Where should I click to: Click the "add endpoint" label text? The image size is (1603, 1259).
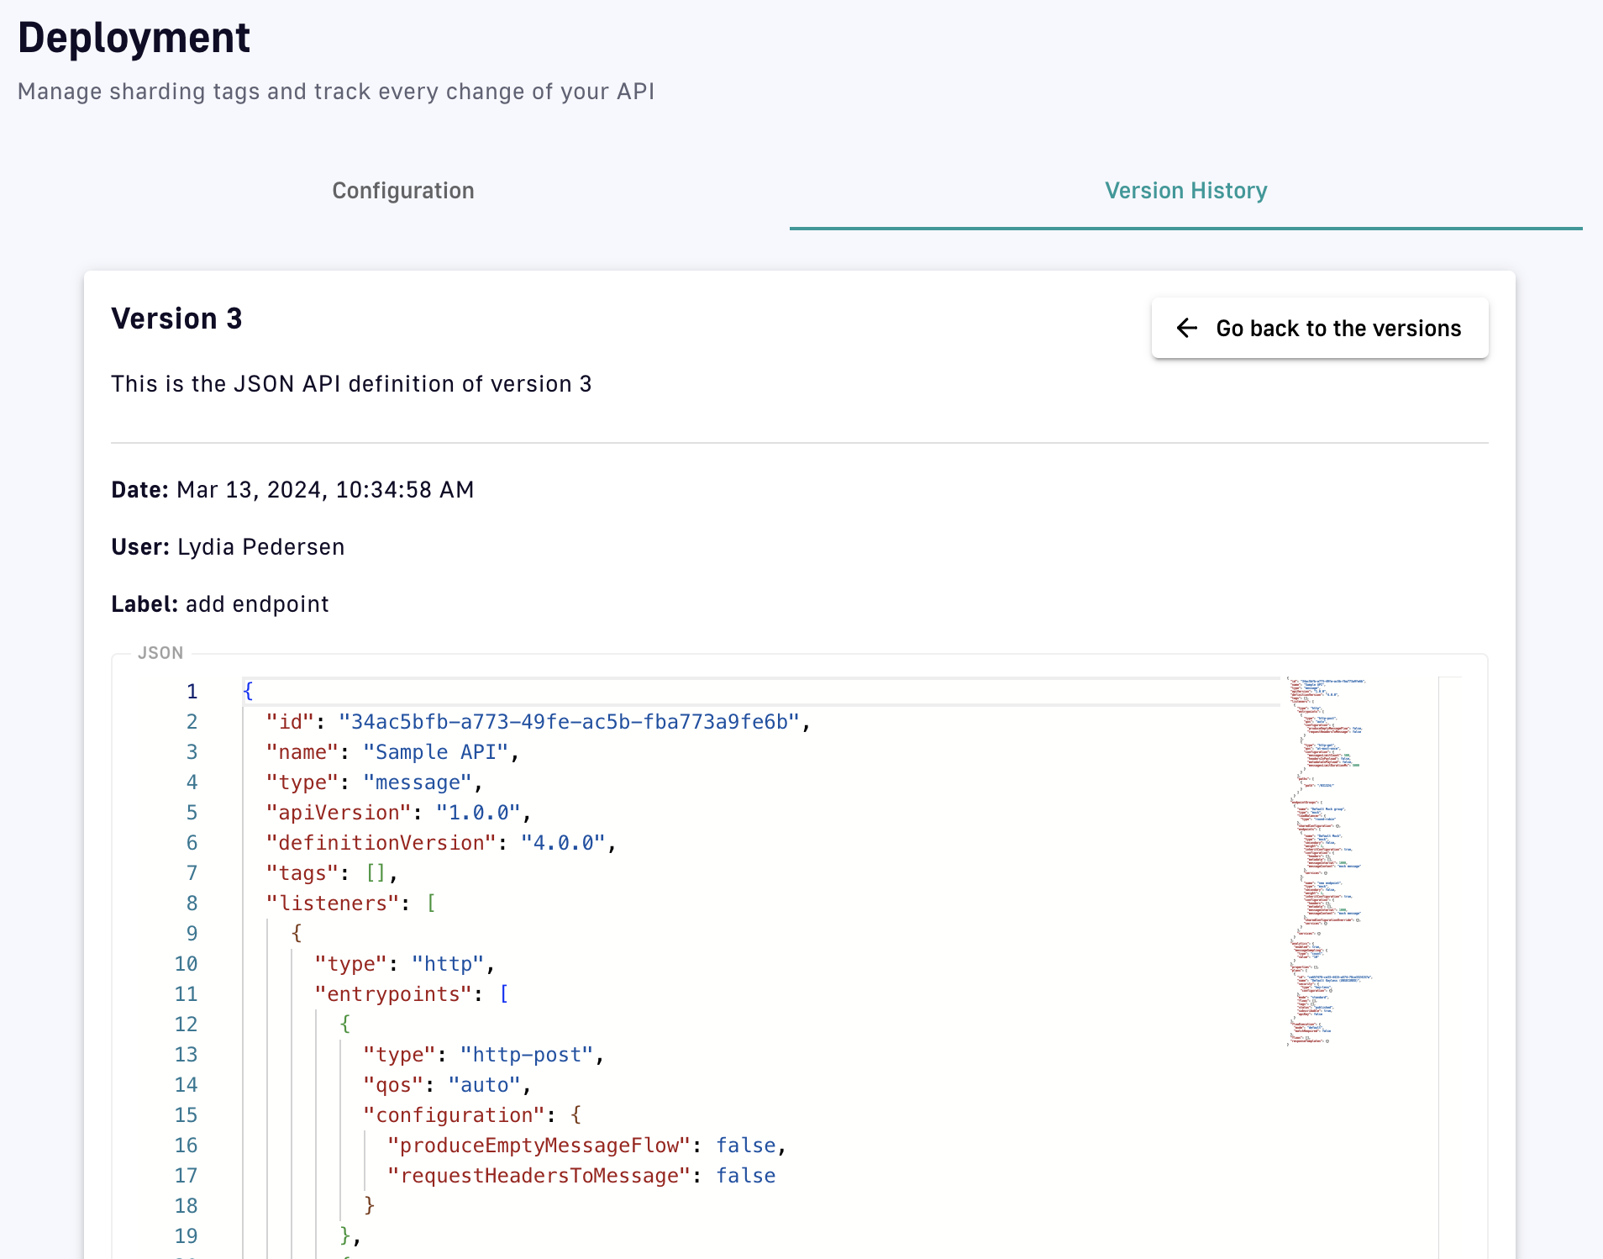click(x=257, y=604)
